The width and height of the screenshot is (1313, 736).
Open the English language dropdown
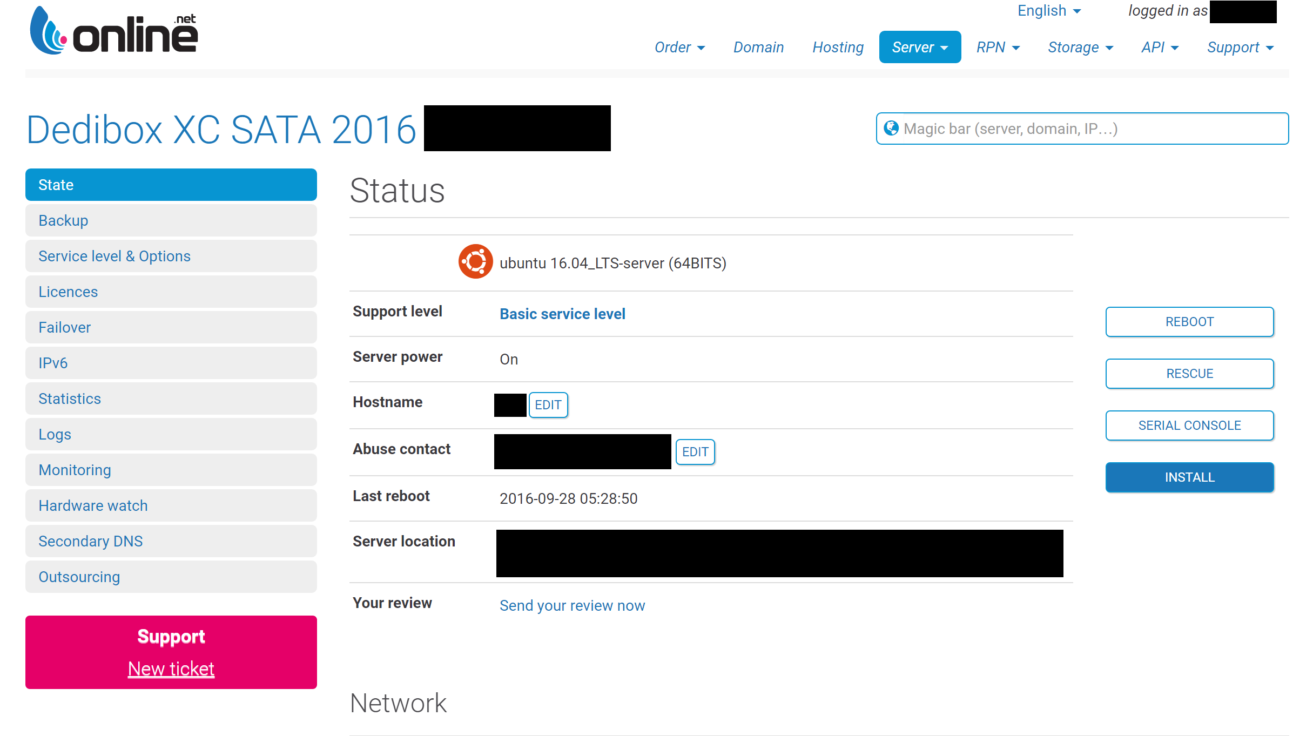[1048, 11]
